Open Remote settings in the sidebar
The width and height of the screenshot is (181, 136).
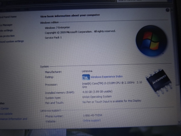coord(6,31)
